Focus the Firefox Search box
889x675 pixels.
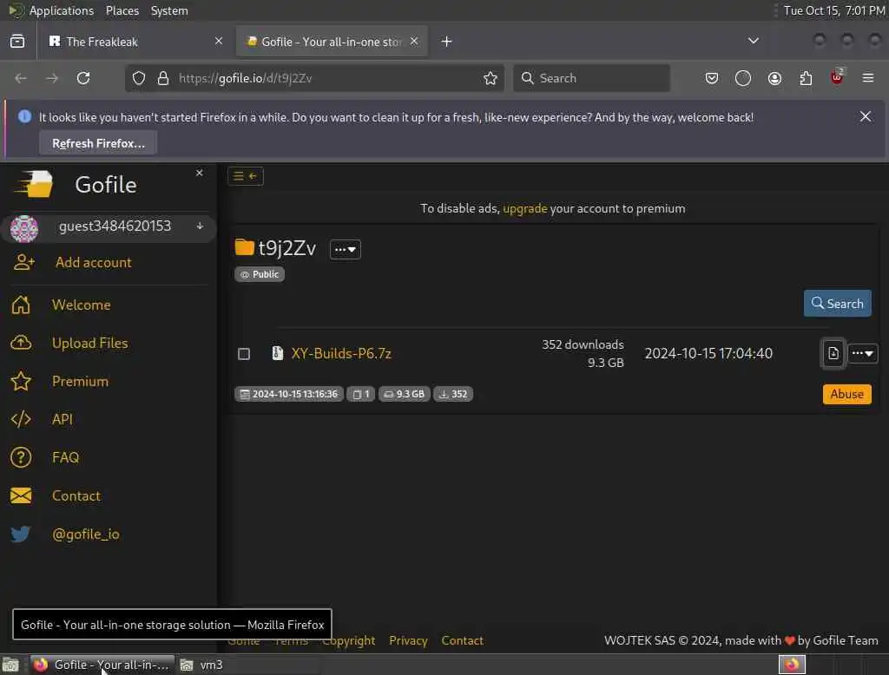click(591, 78)
